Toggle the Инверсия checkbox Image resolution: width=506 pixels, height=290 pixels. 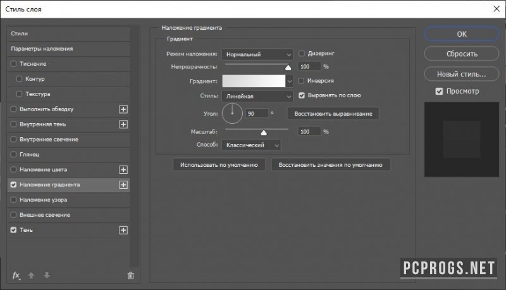(301, 81)
